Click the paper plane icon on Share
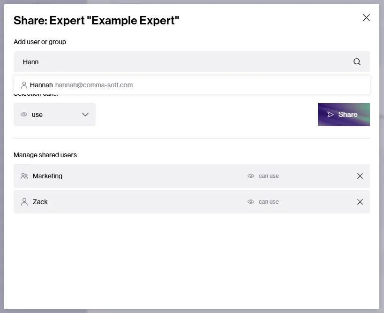The image size is (384, 313). 331,115
